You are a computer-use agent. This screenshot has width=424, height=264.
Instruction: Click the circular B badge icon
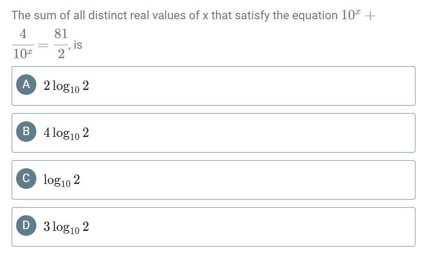pos(26,132)
